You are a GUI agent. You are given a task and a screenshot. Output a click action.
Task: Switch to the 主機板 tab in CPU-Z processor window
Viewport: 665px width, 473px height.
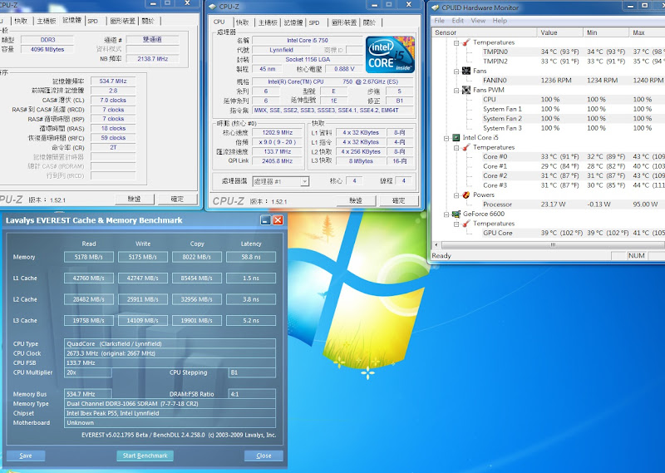[x=267, y=22]
